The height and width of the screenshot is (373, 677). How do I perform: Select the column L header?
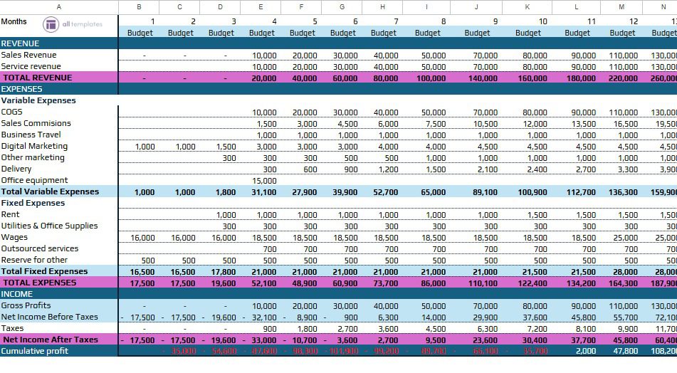tap(577, 6)
